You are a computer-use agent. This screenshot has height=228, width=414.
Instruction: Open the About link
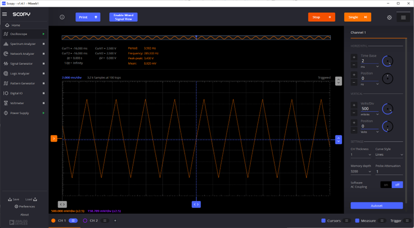tap(24, 215)
